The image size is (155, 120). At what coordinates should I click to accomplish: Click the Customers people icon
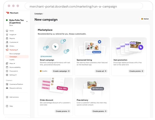[7, 42]
